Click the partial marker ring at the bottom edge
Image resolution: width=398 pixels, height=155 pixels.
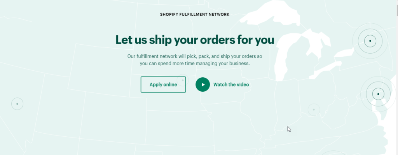click(333, 153)
